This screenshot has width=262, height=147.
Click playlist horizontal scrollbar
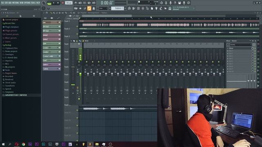(107, 16)
